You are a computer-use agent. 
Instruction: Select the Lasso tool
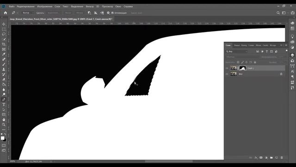(4, 34)
